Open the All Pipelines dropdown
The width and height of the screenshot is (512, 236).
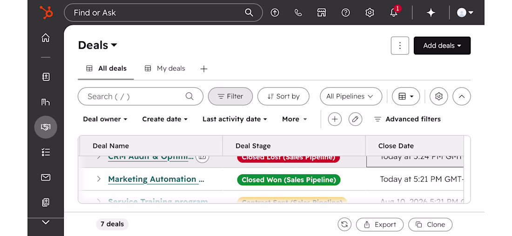351,96
